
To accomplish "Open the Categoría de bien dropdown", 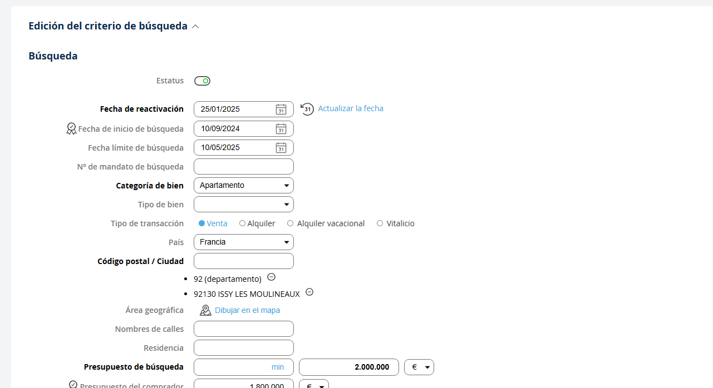I will (243, 186).
